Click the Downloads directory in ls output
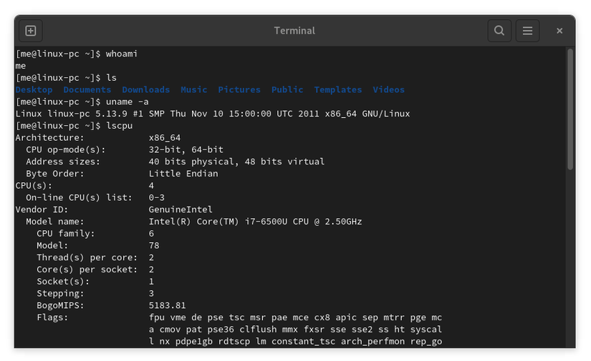 tap(145, 90)
